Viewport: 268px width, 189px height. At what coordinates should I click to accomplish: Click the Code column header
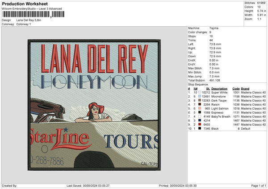[x=236, y=89]
